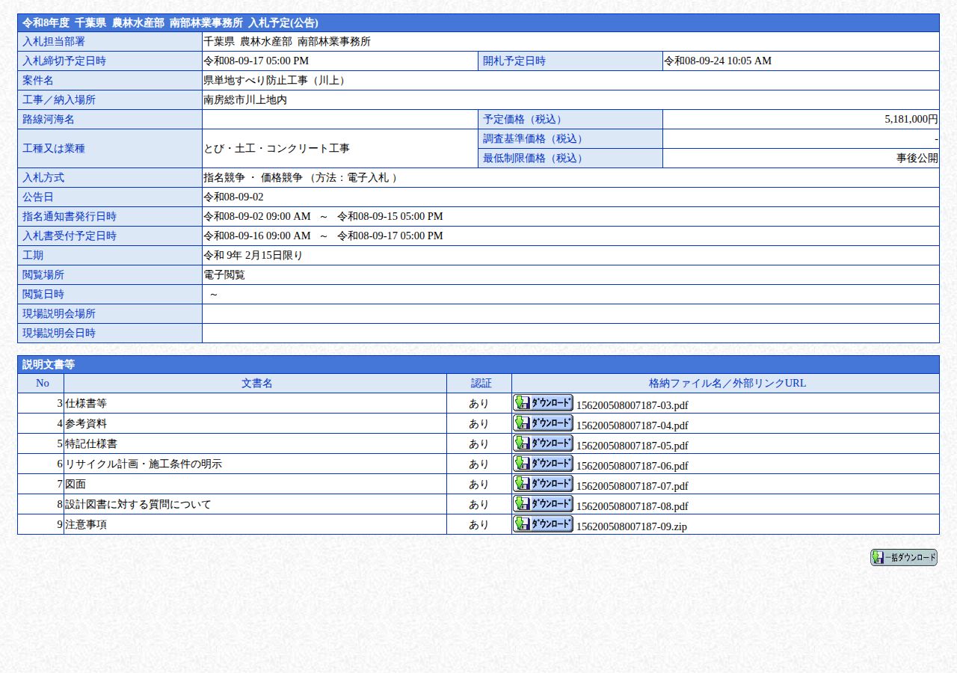957x673 pixels.
Task: Click the page title 入札予定(公告) header
Action: 478,23
